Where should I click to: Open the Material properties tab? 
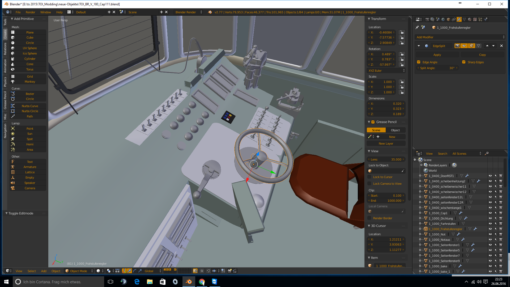pos(470,19)
